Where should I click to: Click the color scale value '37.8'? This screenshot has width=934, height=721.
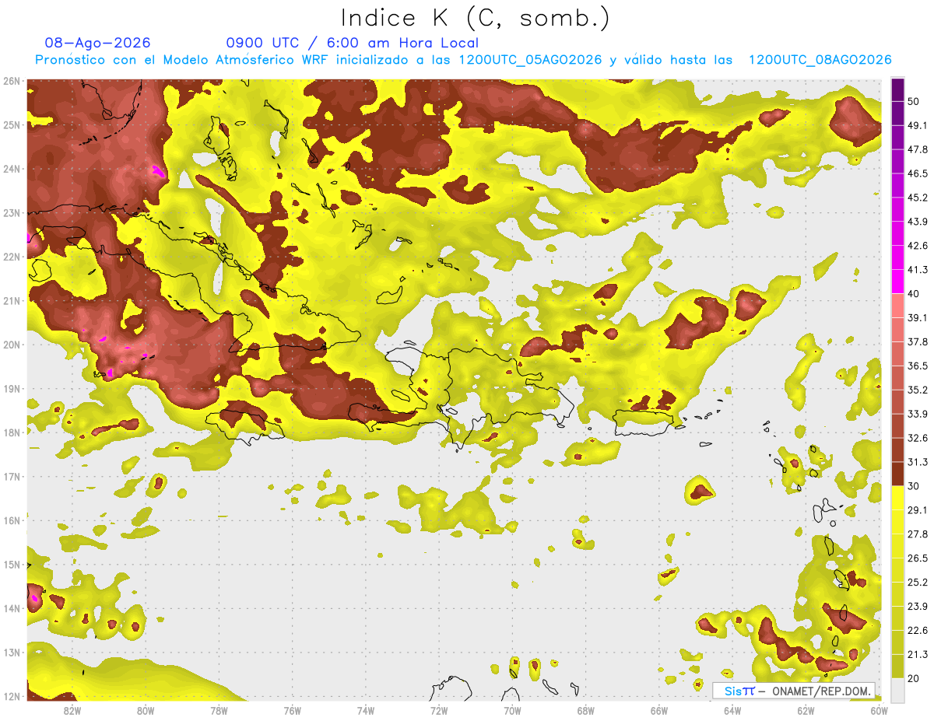(918, 341)
